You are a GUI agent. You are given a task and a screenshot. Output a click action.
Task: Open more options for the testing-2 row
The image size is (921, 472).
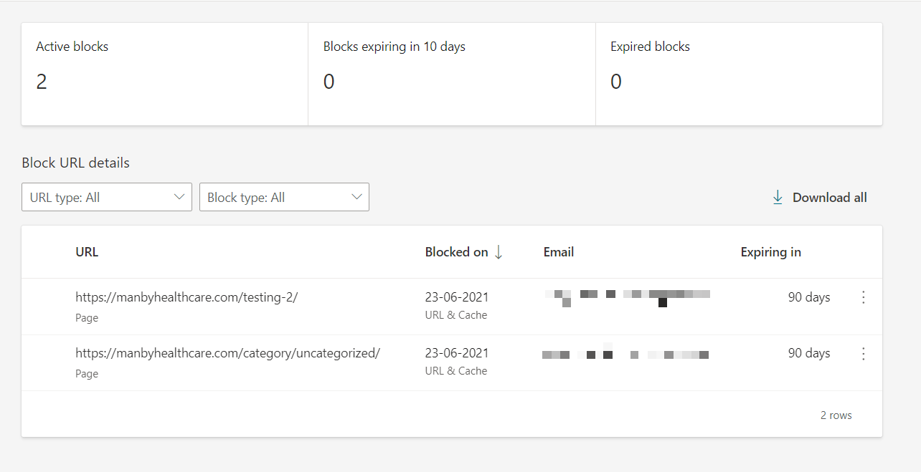tap(863, 297)
